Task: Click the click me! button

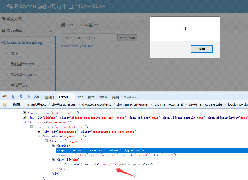Action: [x=127, y=38]
